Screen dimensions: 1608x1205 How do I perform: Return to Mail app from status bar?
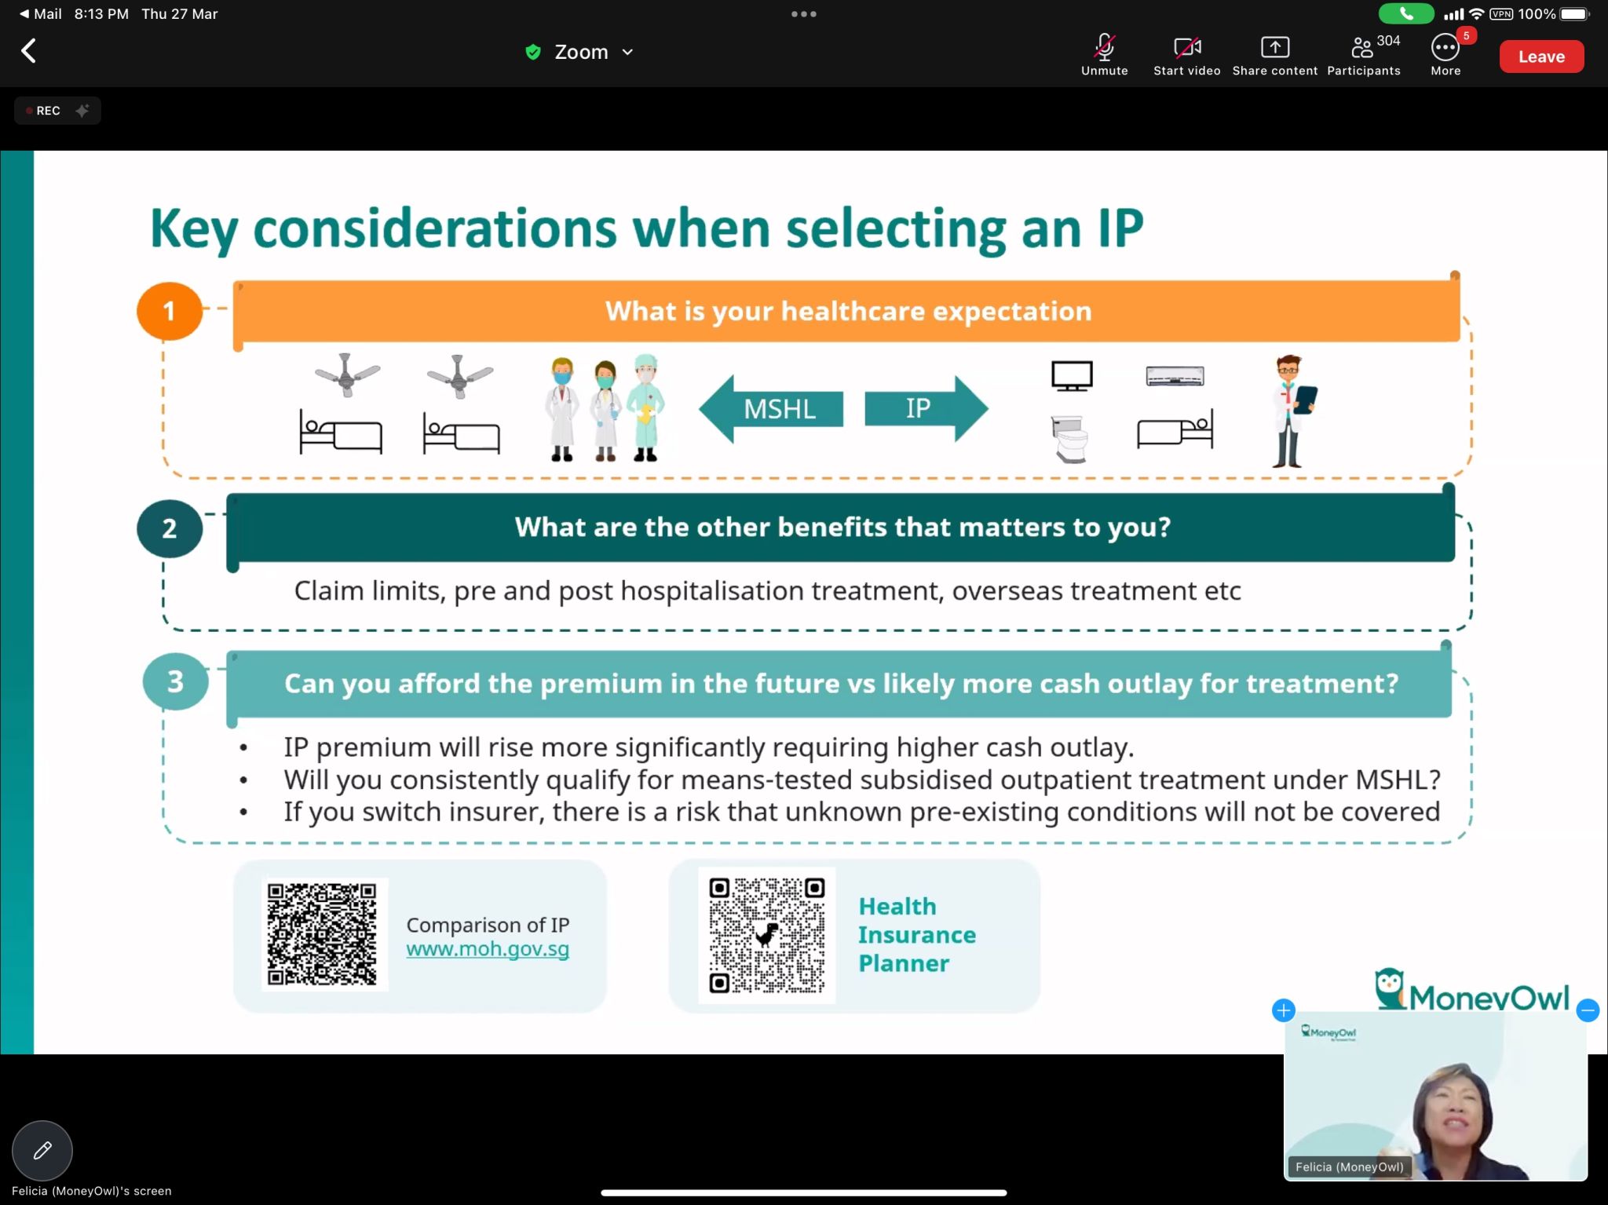coord(40,14)
